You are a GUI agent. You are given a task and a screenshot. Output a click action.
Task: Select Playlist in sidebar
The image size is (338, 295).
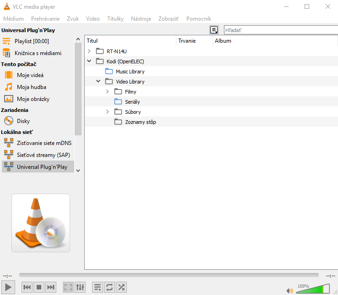[38, 41]
